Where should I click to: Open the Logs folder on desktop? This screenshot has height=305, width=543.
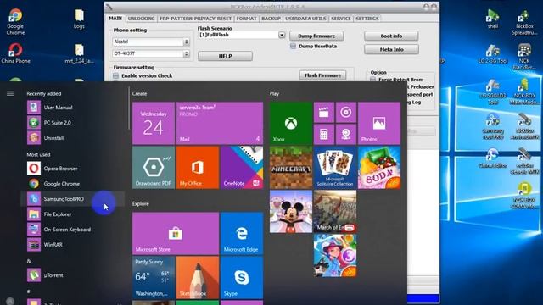pos(79,19)
